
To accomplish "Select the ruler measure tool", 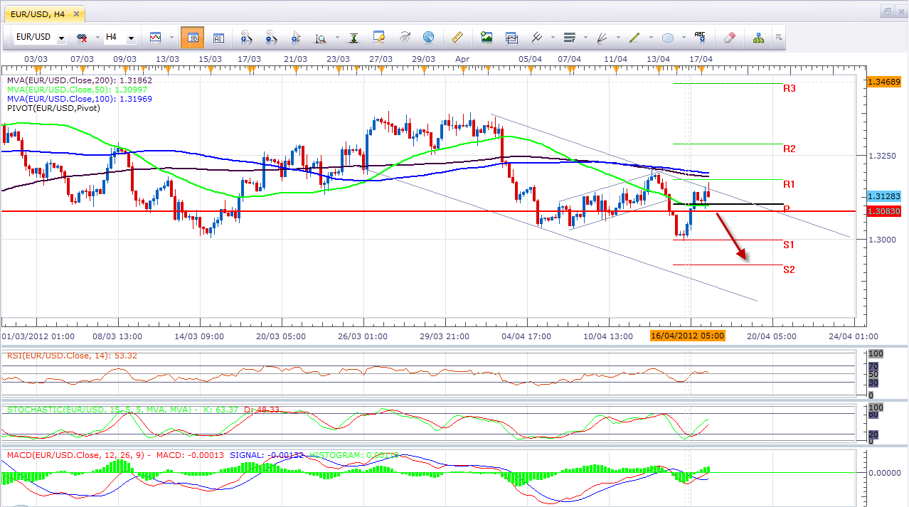I will pos(457,37).
